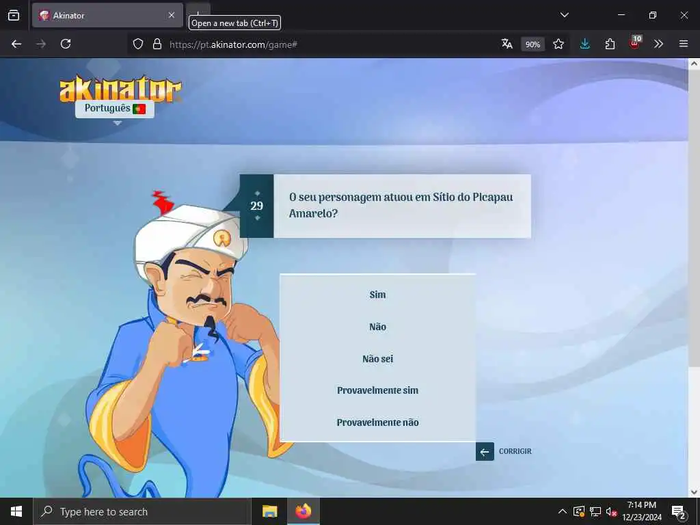The image size is (700, 525).
Task: Open the translate page icon
Action: point(507,44)
